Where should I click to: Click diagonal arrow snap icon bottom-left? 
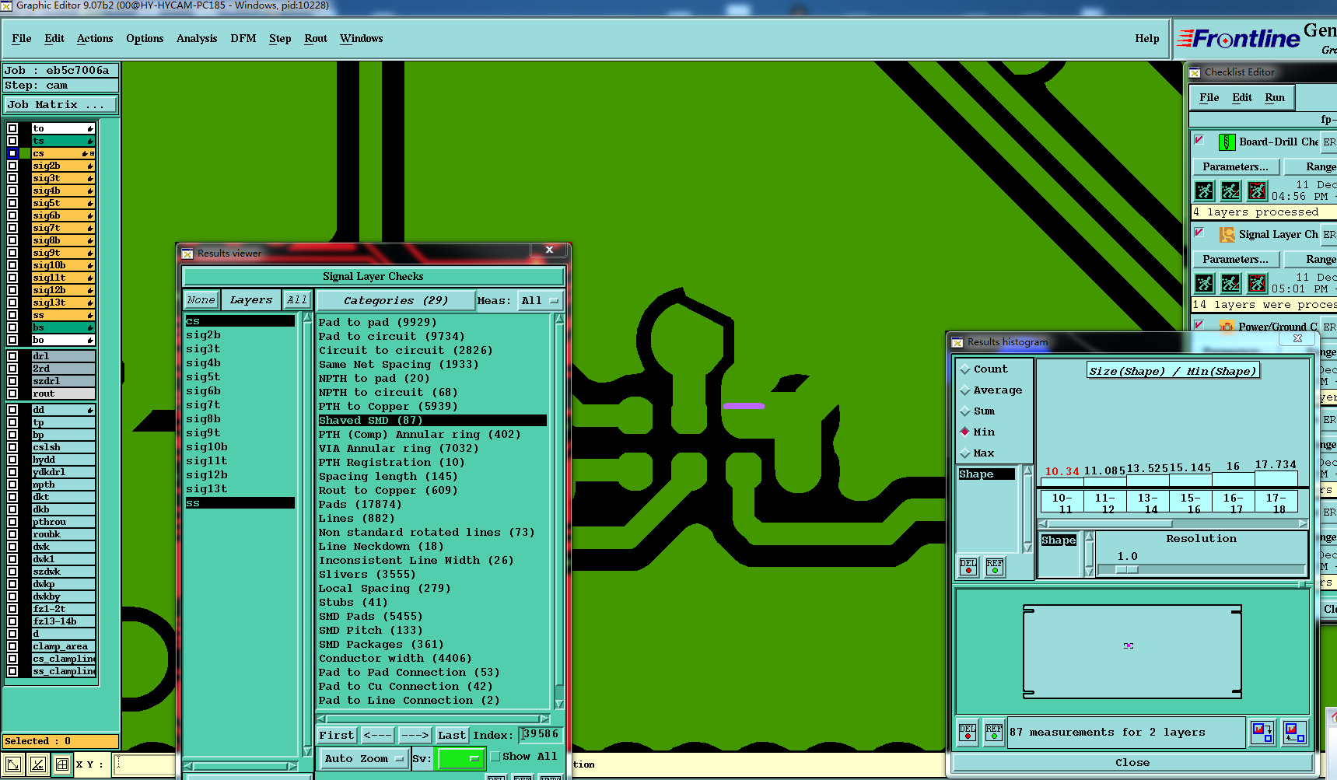[13, 764]
